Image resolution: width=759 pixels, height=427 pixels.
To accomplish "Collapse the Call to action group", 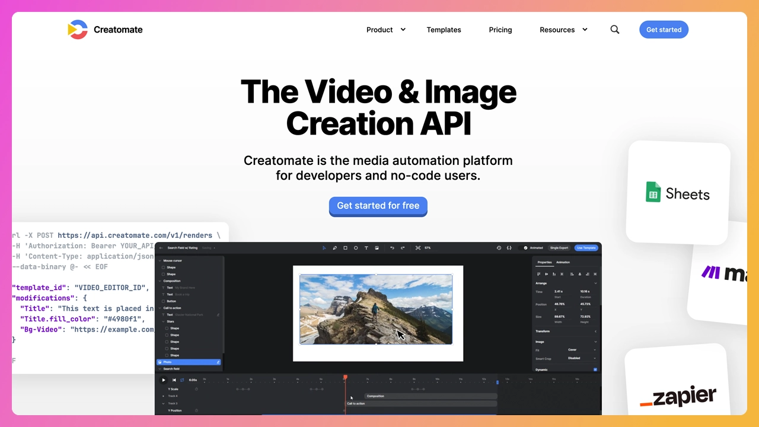I will coord(160,308).
